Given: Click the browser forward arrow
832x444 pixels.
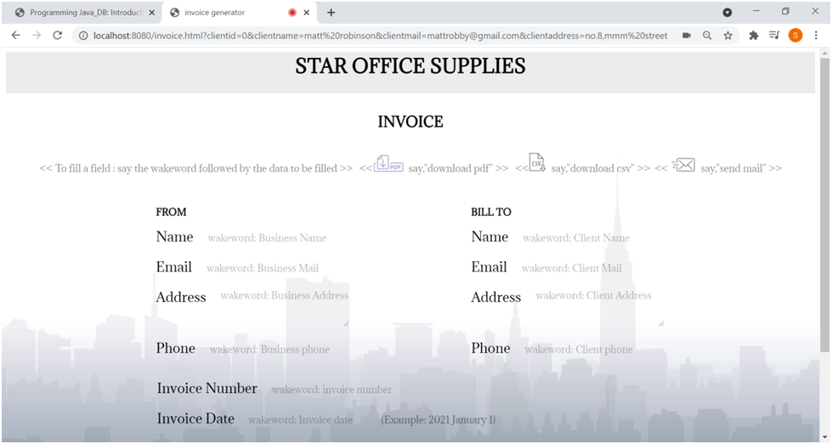Looking at the screenshot, I should (x=37, y=36).
